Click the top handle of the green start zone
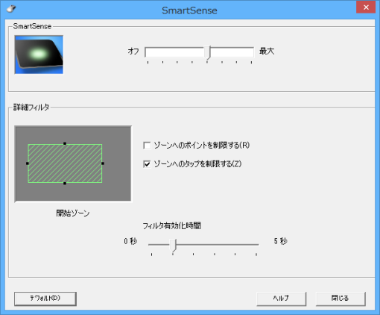 click(x=65, y=143)
